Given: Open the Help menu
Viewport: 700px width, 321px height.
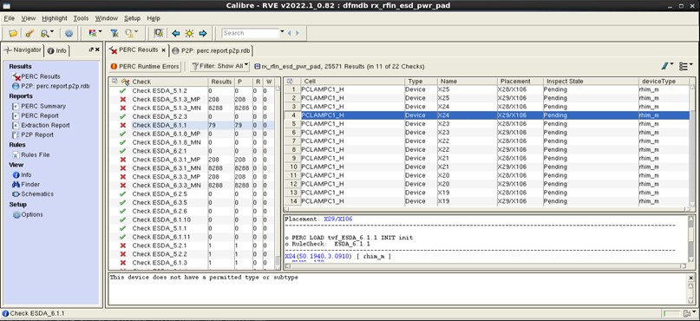Looking at the screenshot, I should (154, 18).
